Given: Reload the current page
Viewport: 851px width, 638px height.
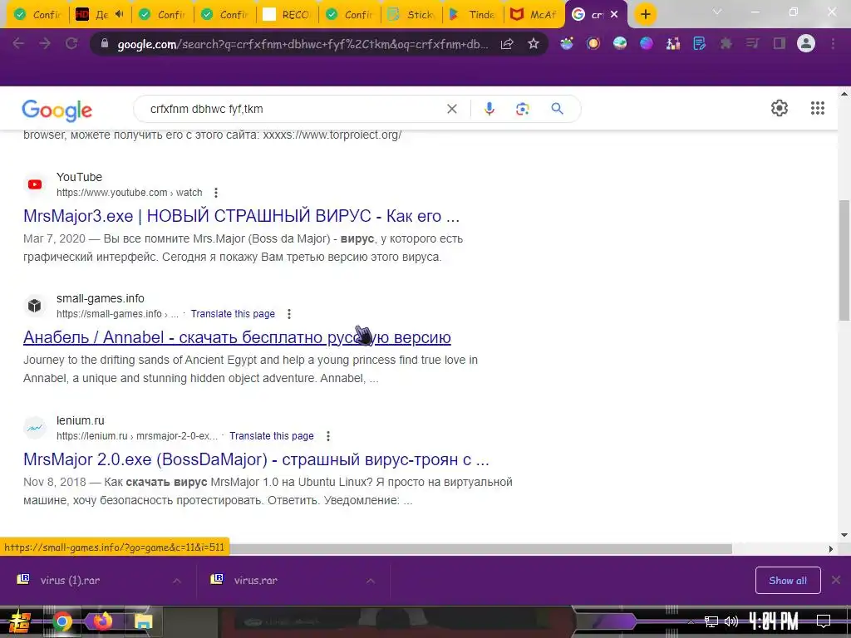Looking at the screenshot, I should (71, 43).
